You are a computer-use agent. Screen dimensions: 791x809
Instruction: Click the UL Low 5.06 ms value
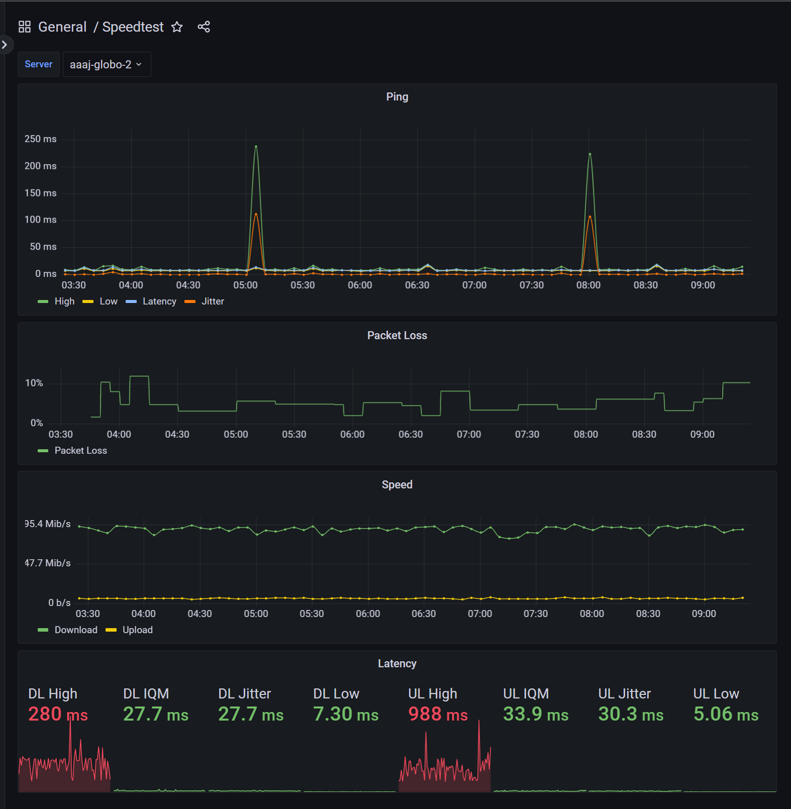pos(726,714)
